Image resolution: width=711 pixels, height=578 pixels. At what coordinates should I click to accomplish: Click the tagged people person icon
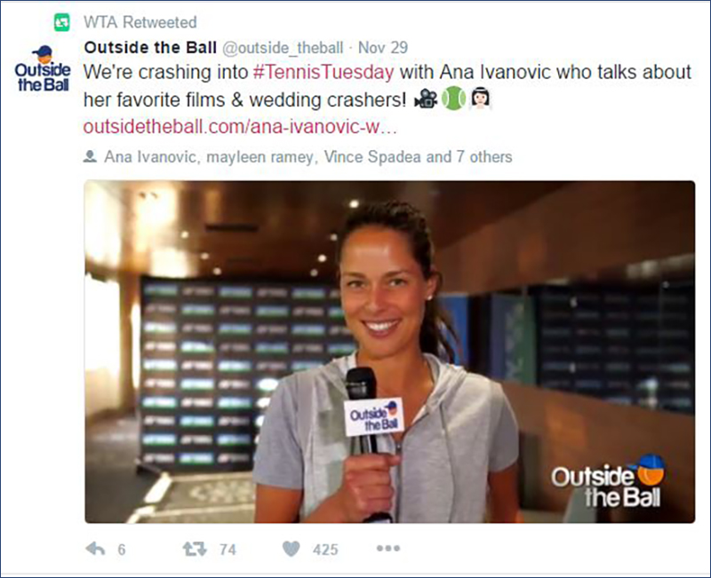point(90,157)
